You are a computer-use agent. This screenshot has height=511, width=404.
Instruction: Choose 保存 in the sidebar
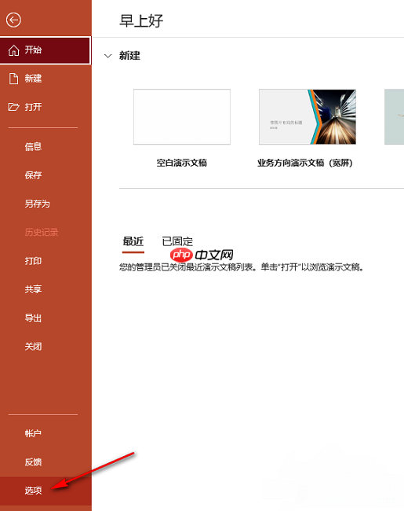pos(45,175)
